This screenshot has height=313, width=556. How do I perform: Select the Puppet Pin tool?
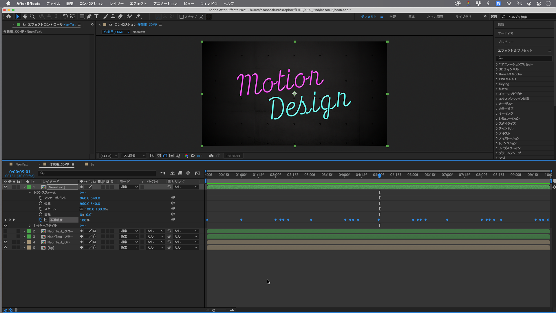[138, 17]
